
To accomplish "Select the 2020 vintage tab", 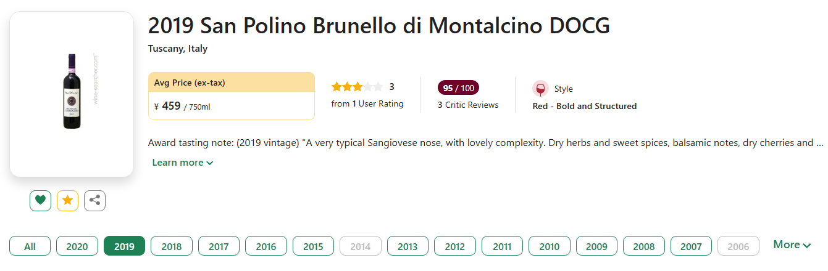I will (77, 246).
